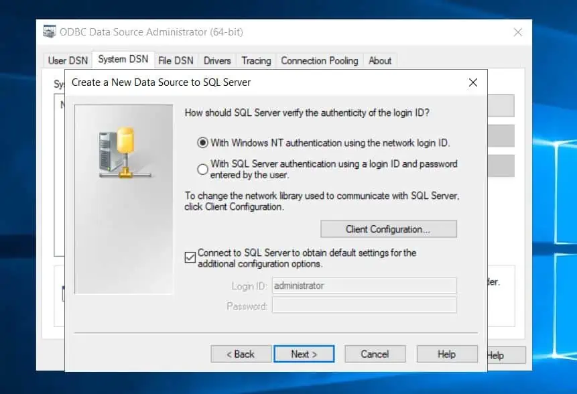Select Windows NT authentication radio option

coord(202,142)
